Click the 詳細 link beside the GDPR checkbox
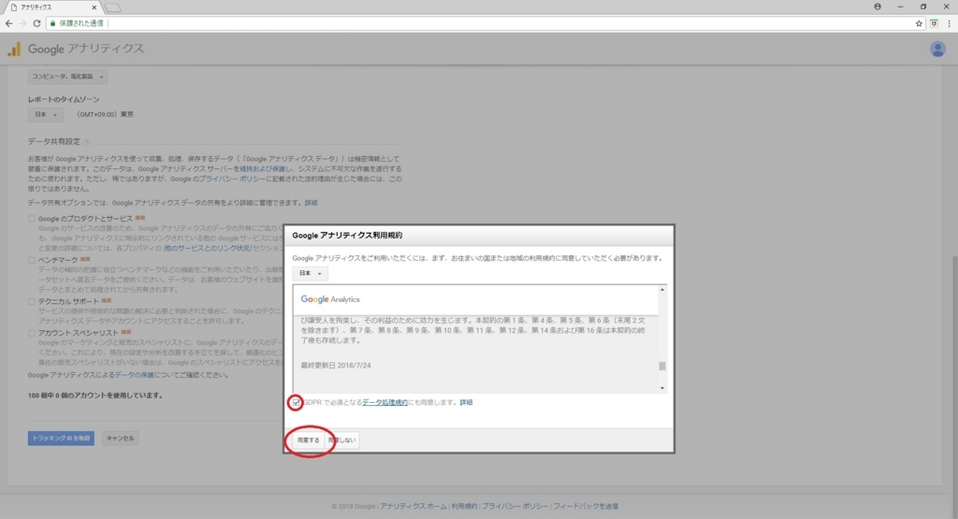This screenshot has height=519, width=958. pos(466,402)
